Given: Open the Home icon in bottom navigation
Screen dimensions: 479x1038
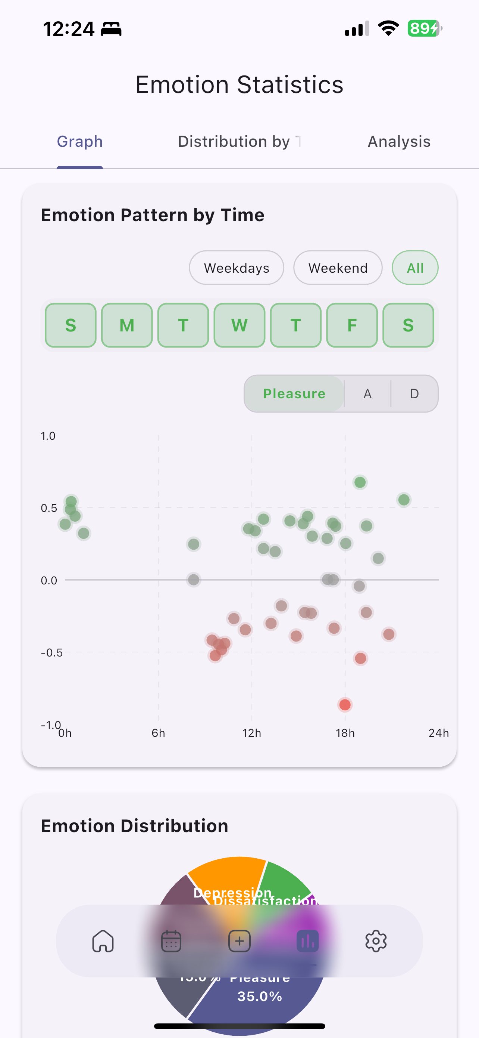Looking at the screenshot, I should (103, 941).
